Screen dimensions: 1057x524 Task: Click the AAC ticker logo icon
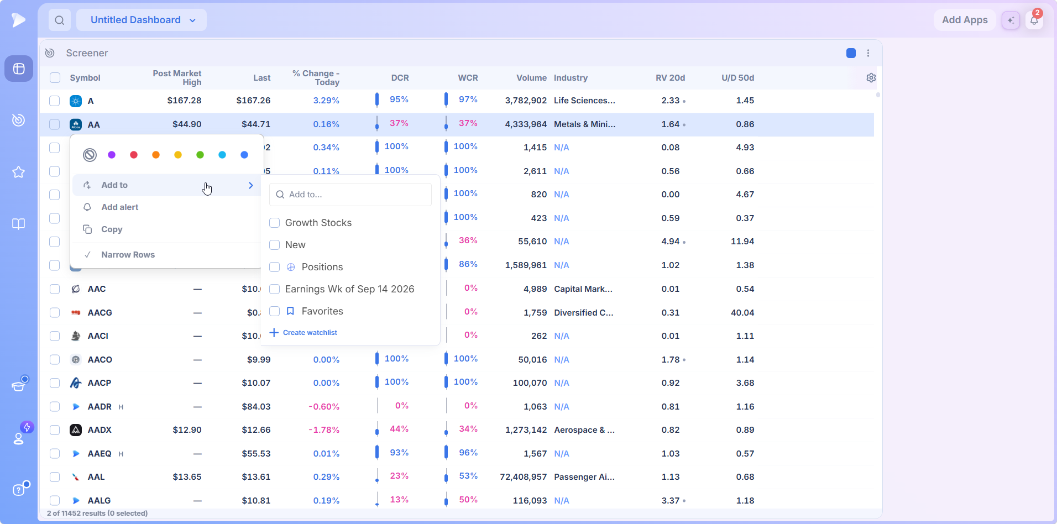(x=76, y=289)
